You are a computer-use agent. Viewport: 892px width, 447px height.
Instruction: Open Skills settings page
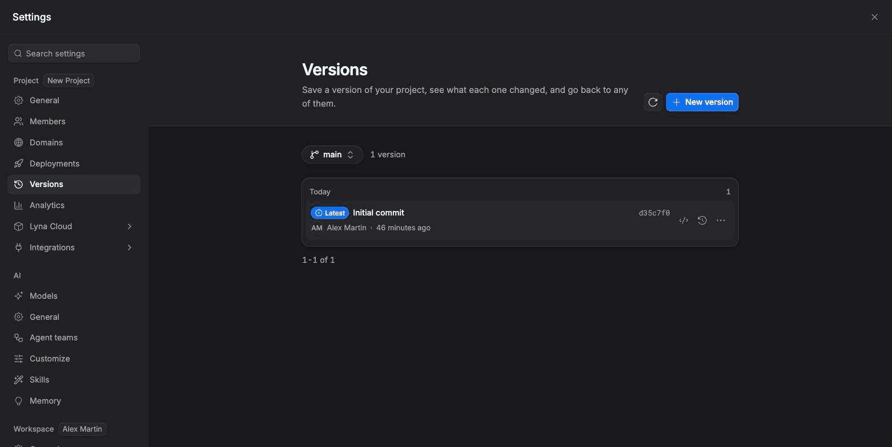tap(74, 380)
